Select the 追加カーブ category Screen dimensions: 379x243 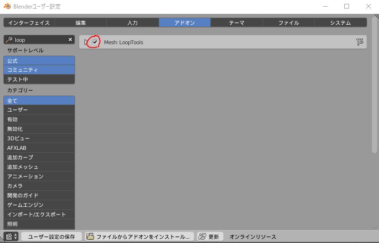coord(39,157)
